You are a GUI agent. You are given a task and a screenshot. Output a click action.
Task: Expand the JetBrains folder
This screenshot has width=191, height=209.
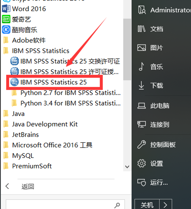21,135
